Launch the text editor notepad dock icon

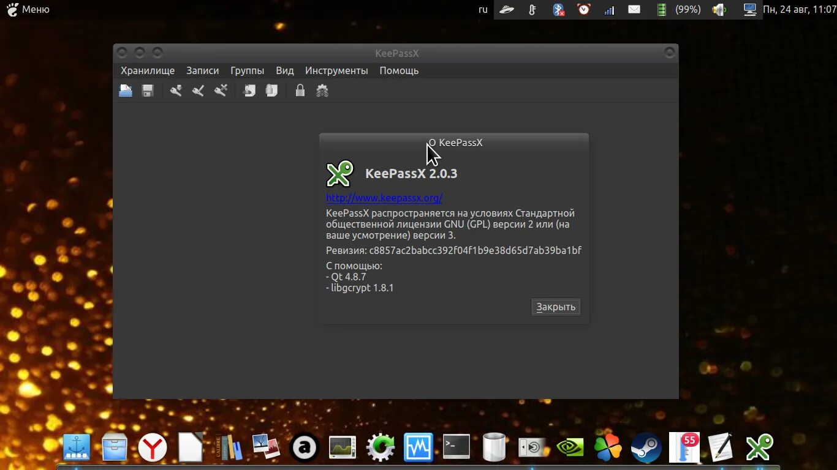pos(721,447)
